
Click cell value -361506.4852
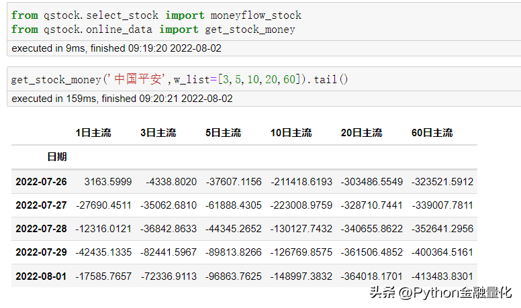[372, 252]
